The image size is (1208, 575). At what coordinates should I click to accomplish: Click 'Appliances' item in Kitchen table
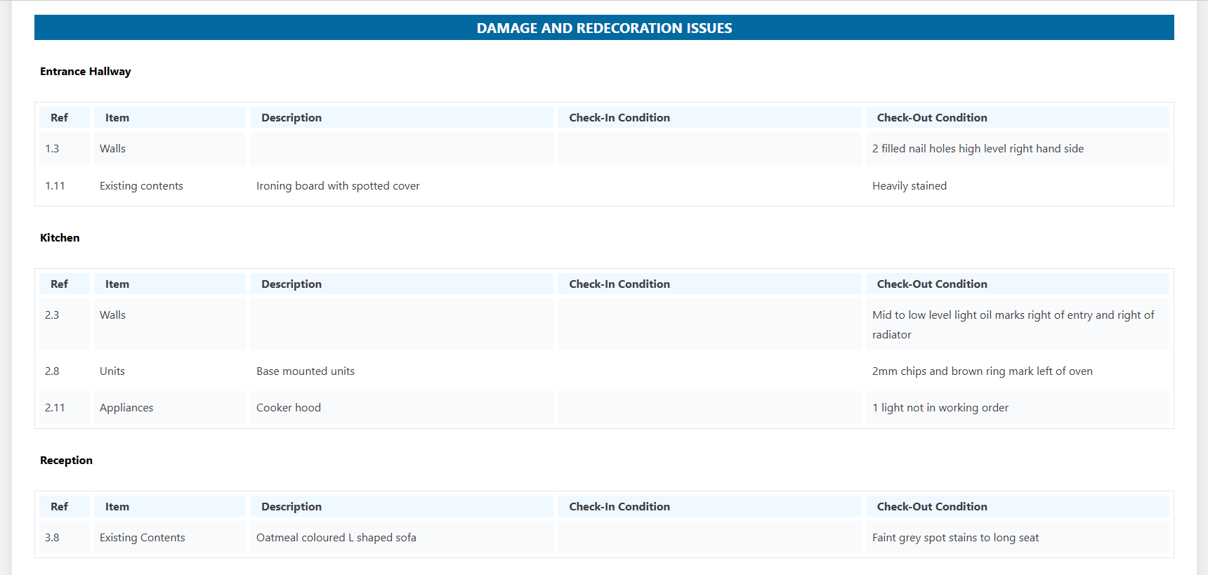126,408
